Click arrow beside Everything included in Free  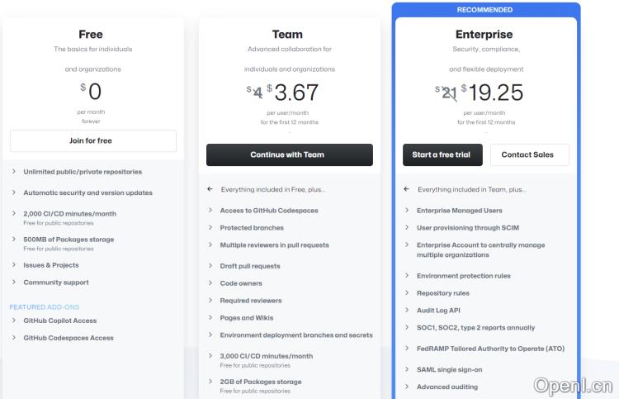[x=210, y=189]
